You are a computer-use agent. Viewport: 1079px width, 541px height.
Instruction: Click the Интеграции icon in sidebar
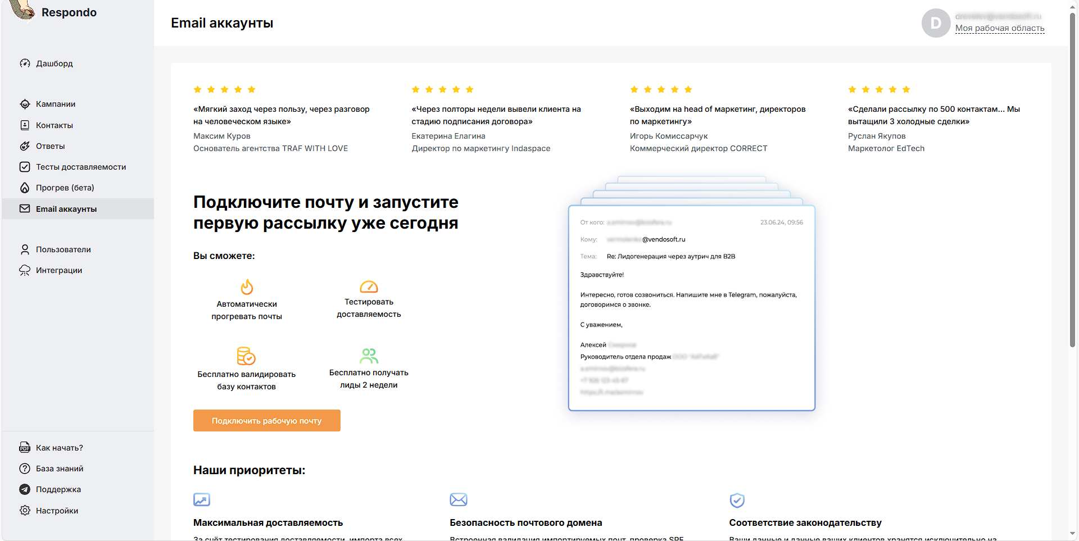point(25,270)
